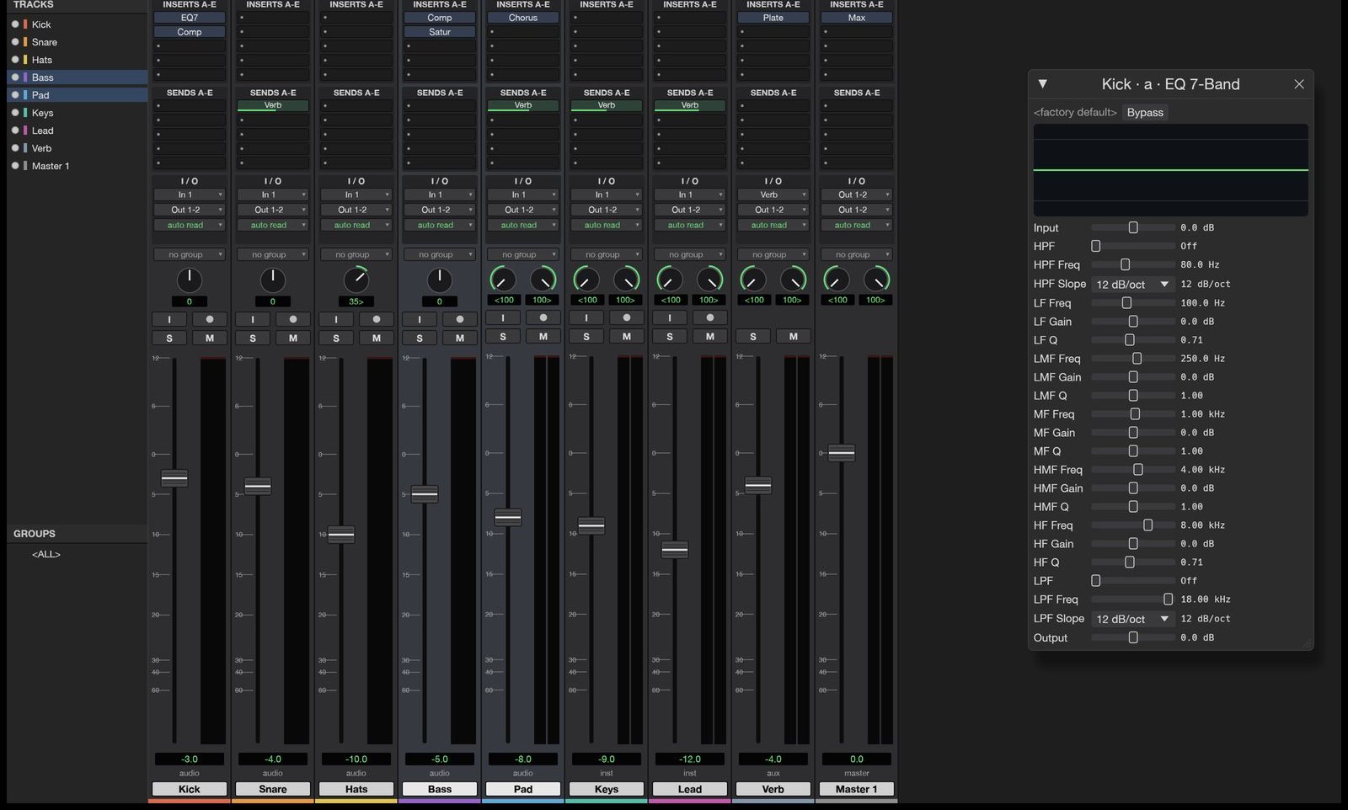Viewport: 1348px width, 810px height.
Task: Open the Verb channel input selector
Action: 773,195
